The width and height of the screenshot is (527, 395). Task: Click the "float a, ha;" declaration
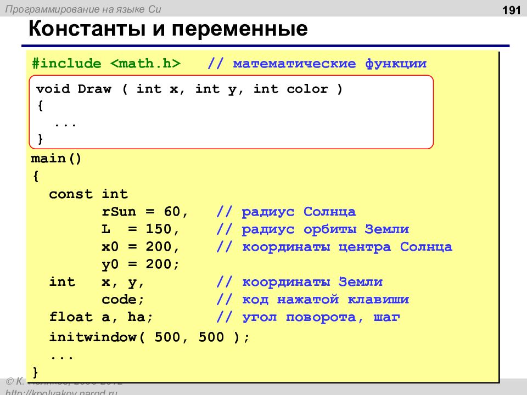tap(101, 317)
